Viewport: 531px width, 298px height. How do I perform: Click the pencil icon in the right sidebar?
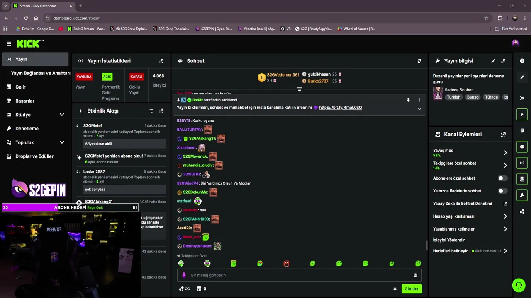coord(522,77)
